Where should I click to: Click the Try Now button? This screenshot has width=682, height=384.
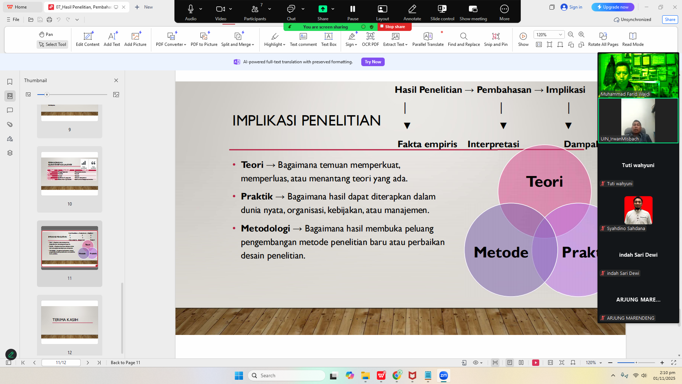(373, 62)
